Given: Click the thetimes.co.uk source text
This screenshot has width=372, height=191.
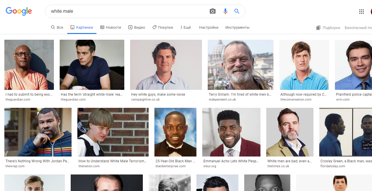Looking at the screenshot, I should [278, 166].
